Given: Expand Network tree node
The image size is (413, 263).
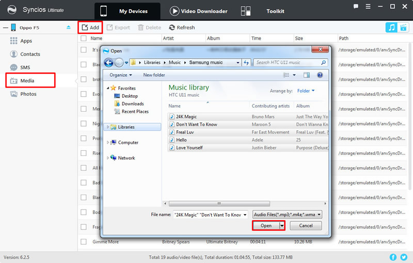Looking at the screenshot, I should pos(108,158).
